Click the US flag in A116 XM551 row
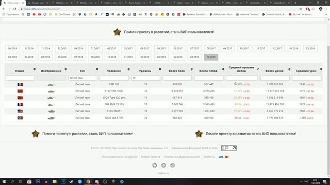 [x=20, y=111]
